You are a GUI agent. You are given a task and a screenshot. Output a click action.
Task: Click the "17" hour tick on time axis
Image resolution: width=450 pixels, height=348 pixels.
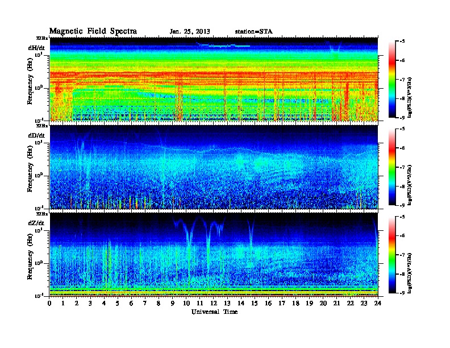[282, 304]
